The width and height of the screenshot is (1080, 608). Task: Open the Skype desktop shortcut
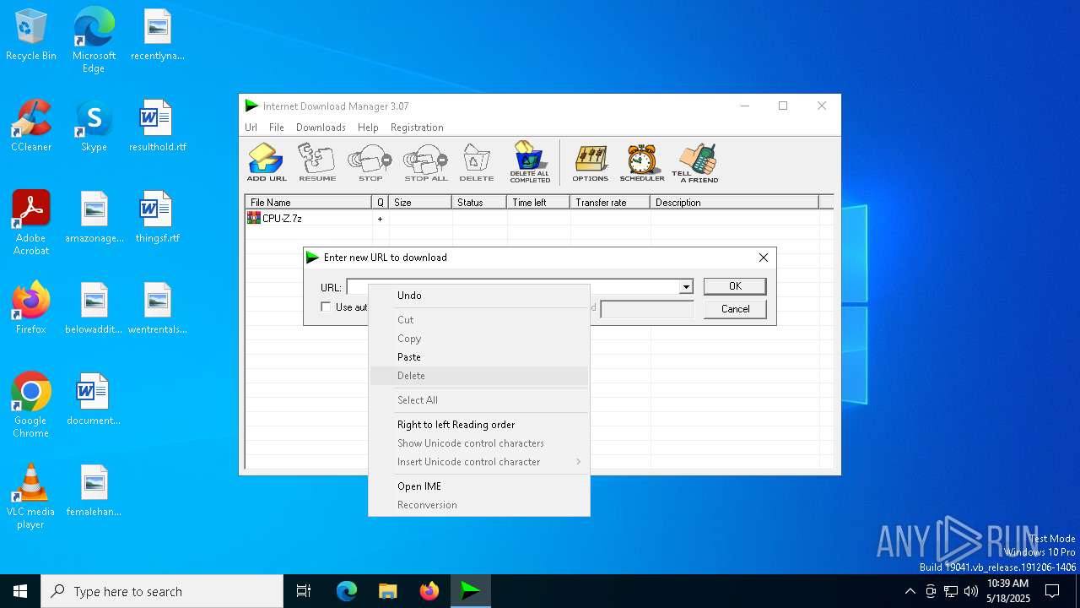pos(94,127)
